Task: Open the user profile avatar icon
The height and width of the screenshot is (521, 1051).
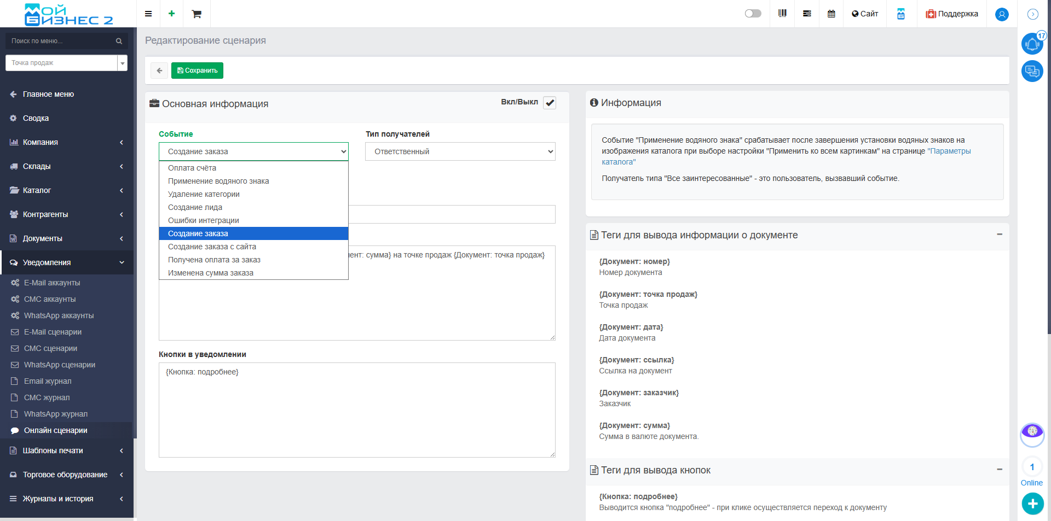Action: tap(1001, 14)
